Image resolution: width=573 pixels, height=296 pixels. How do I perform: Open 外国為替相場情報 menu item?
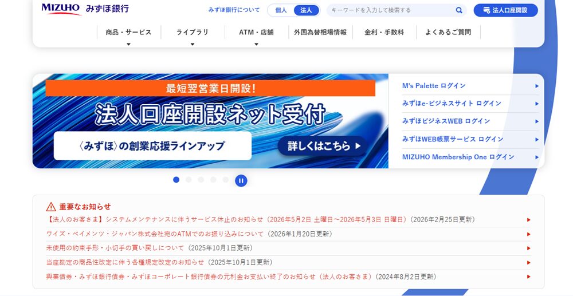tap(320, 33)
